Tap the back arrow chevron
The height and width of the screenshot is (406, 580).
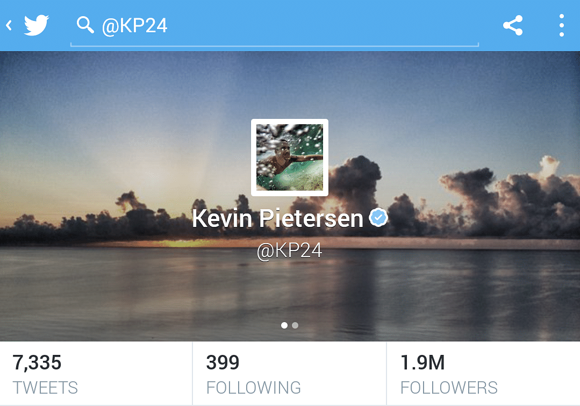click(9, 25)
